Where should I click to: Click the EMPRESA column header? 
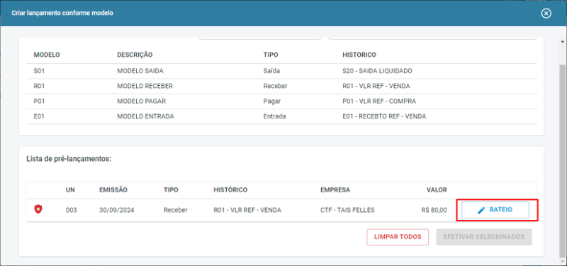pos(335,189)
